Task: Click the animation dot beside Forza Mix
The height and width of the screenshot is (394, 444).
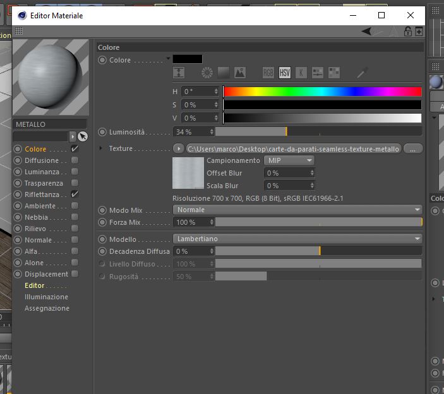Action: tap(102, 222)
